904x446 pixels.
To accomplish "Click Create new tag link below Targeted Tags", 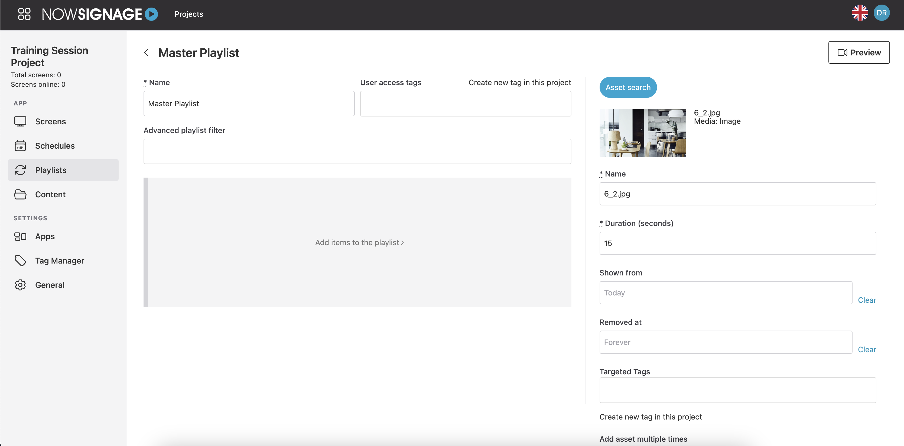I will 650,417.
